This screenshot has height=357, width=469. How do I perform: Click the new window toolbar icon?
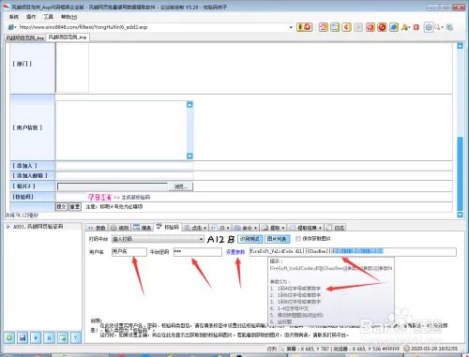pos(335,27)
